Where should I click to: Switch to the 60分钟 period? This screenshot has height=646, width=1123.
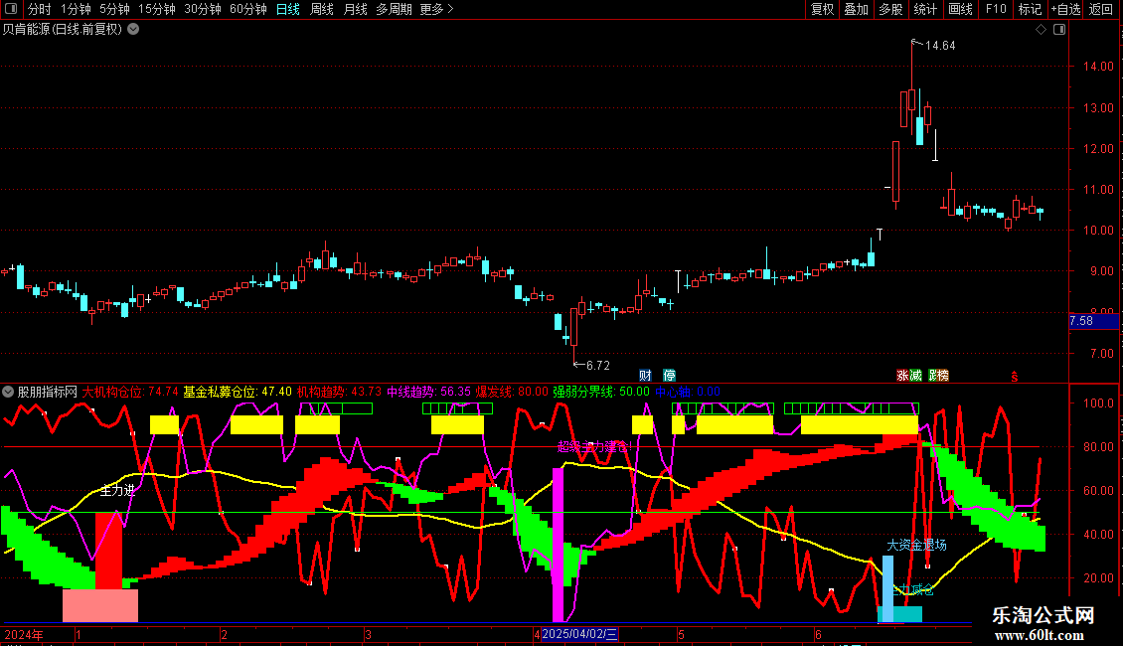pyautogui.click(x=248, y=9)
